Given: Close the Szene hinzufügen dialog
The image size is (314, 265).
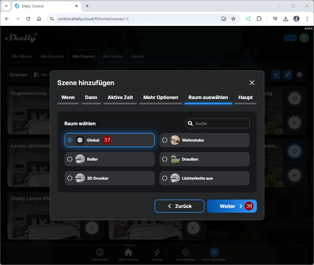Looking at the screenshot, I should pos(252,83).
